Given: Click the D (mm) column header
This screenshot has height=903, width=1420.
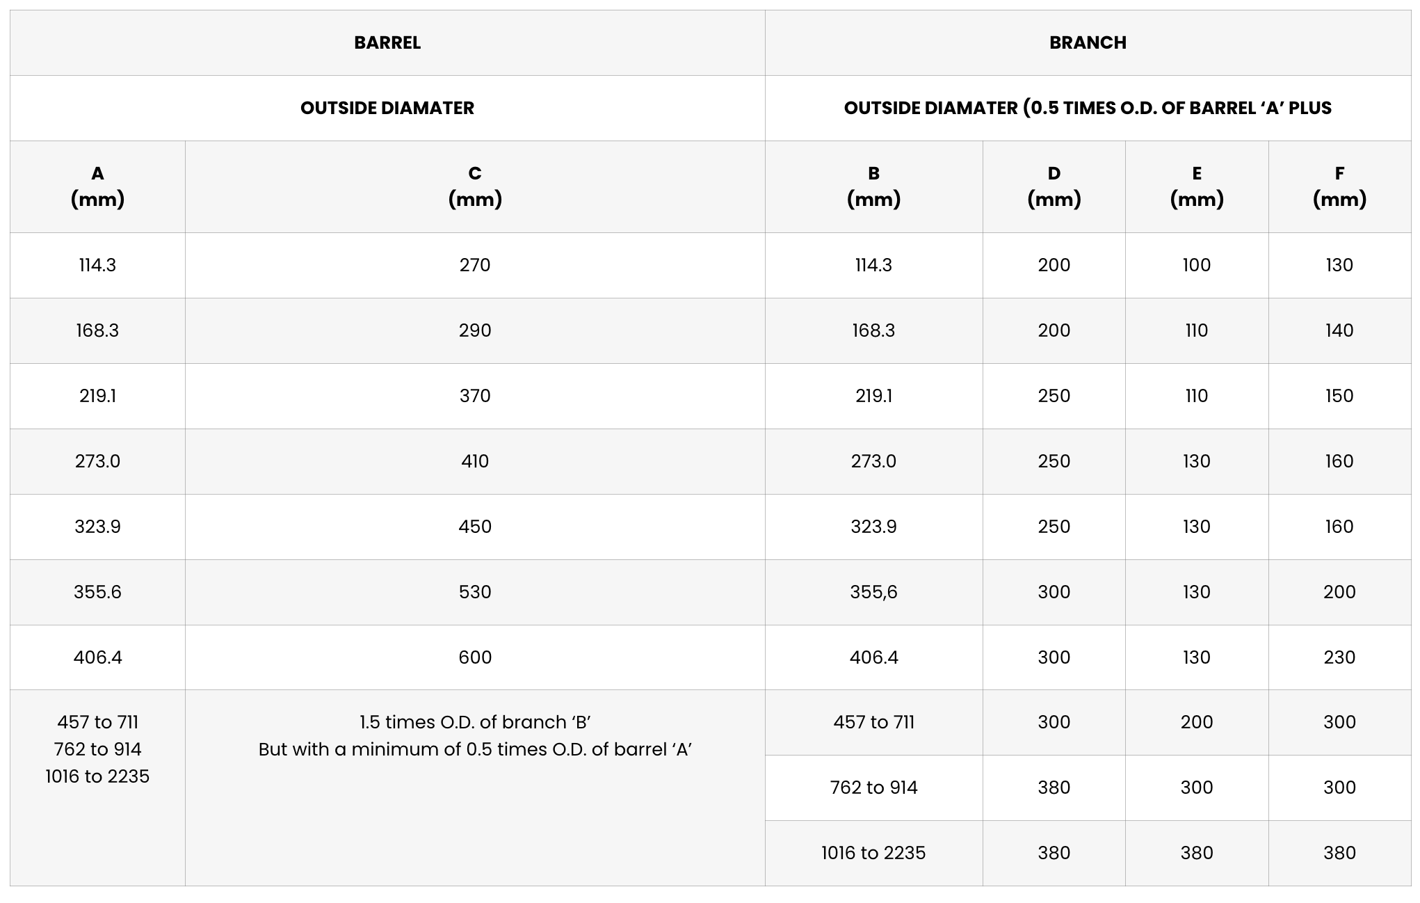Looking at the screenshot, I should pos(1054,186).
